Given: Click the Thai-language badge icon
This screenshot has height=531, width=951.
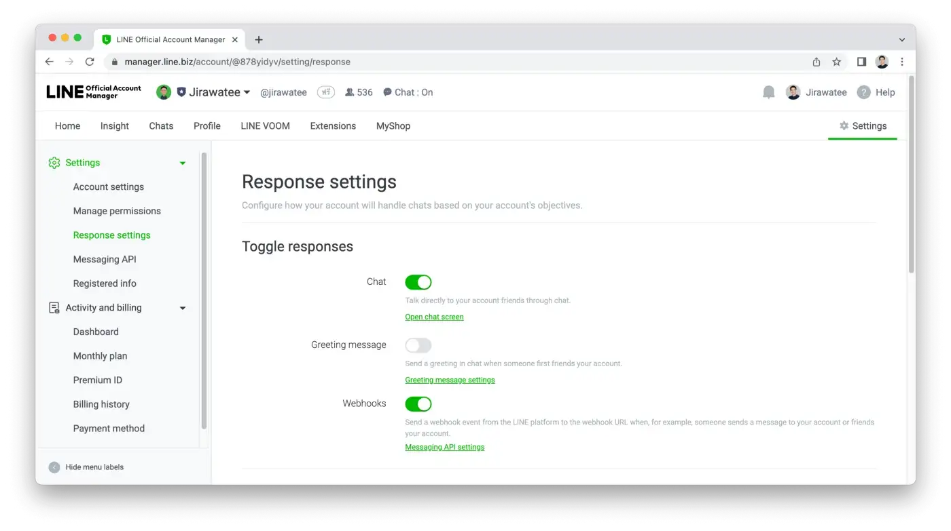Looking at the screenshot, I should tap(326, 92).
